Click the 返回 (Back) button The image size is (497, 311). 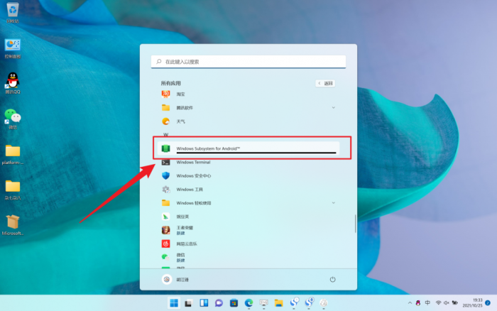tap(324, 83)
